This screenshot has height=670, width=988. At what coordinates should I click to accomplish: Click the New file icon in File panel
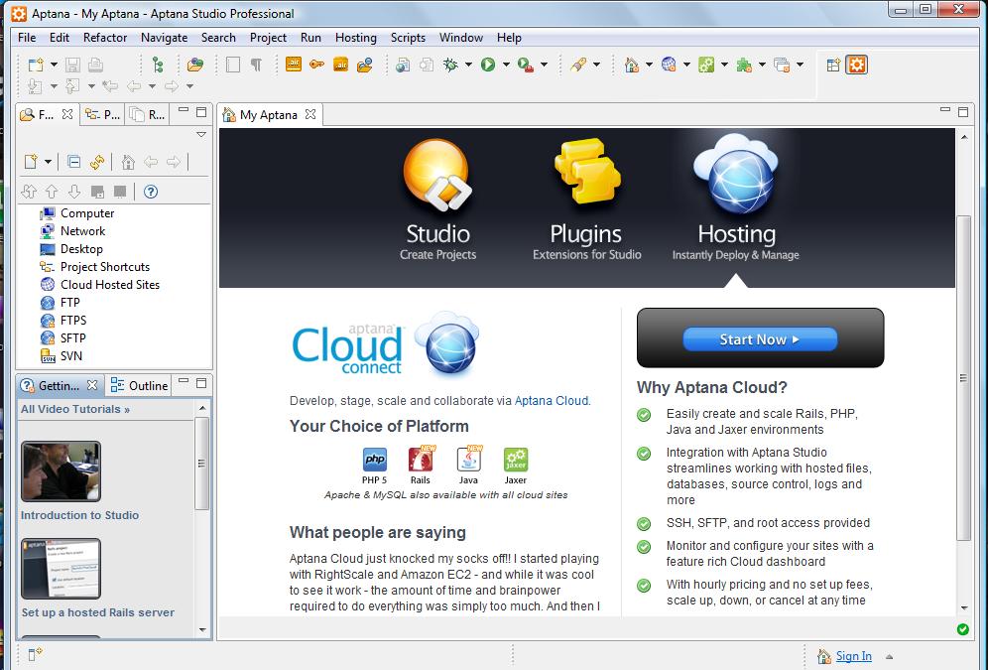pos(30,162)
